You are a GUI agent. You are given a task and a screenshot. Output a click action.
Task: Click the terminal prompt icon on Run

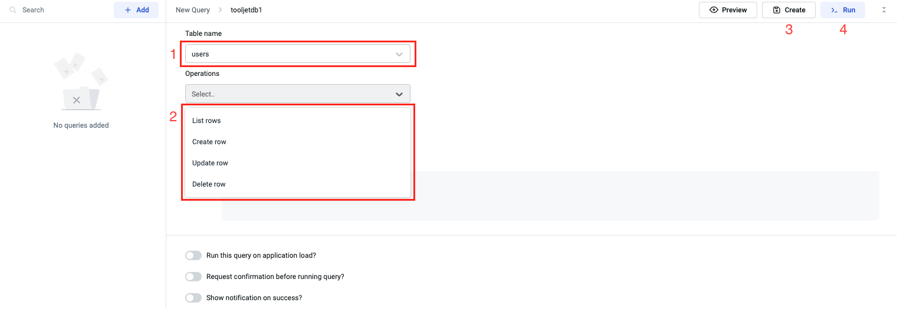tap(834, 10)
